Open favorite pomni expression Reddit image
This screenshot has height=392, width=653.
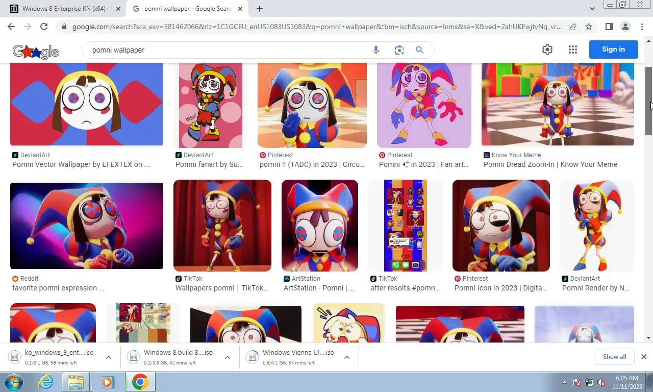coord(87,226)
